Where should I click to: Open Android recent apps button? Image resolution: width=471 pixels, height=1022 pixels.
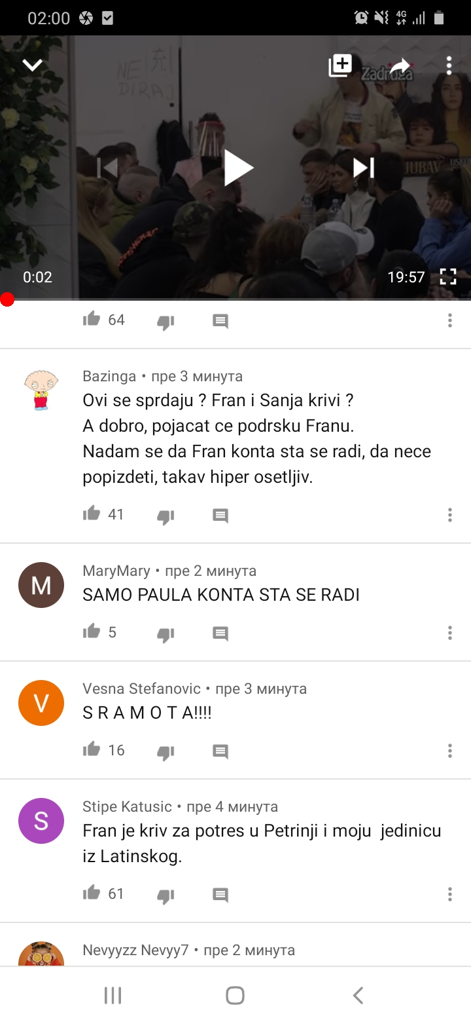pyautogui.click(x=113, y=995)
